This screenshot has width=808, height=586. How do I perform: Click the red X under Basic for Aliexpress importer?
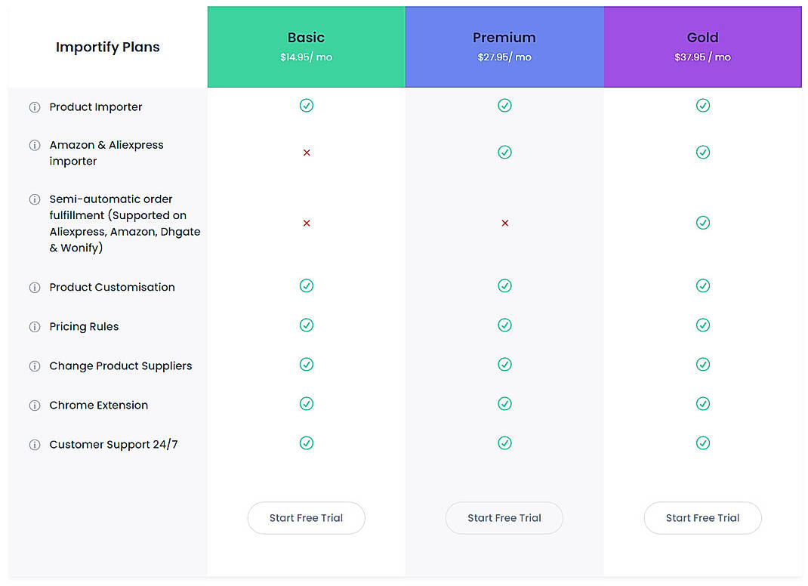coord(306,153)
